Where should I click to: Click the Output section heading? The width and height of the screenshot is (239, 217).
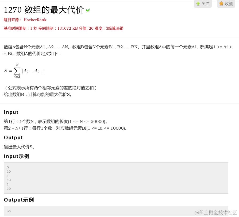pyautogui.click(x=13, y=137)
